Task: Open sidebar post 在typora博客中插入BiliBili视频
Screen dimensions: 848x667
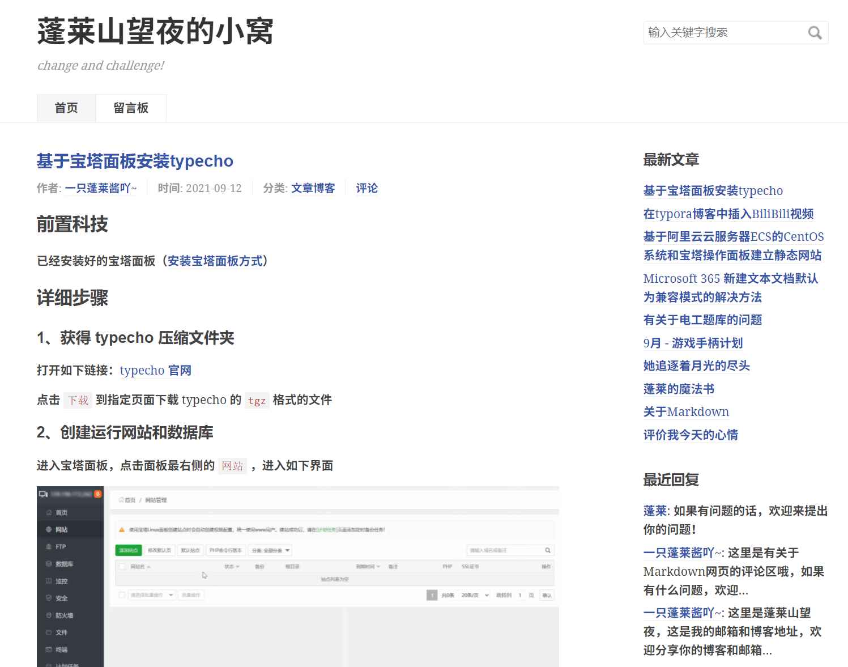Action: [x=728, y=214]
